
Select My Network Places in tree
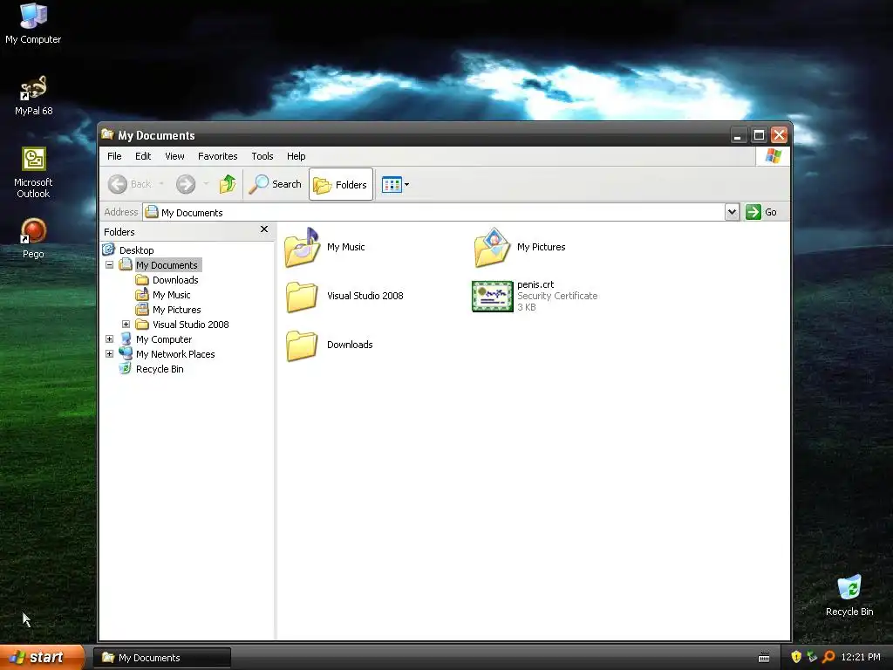(x=175, y=354)
